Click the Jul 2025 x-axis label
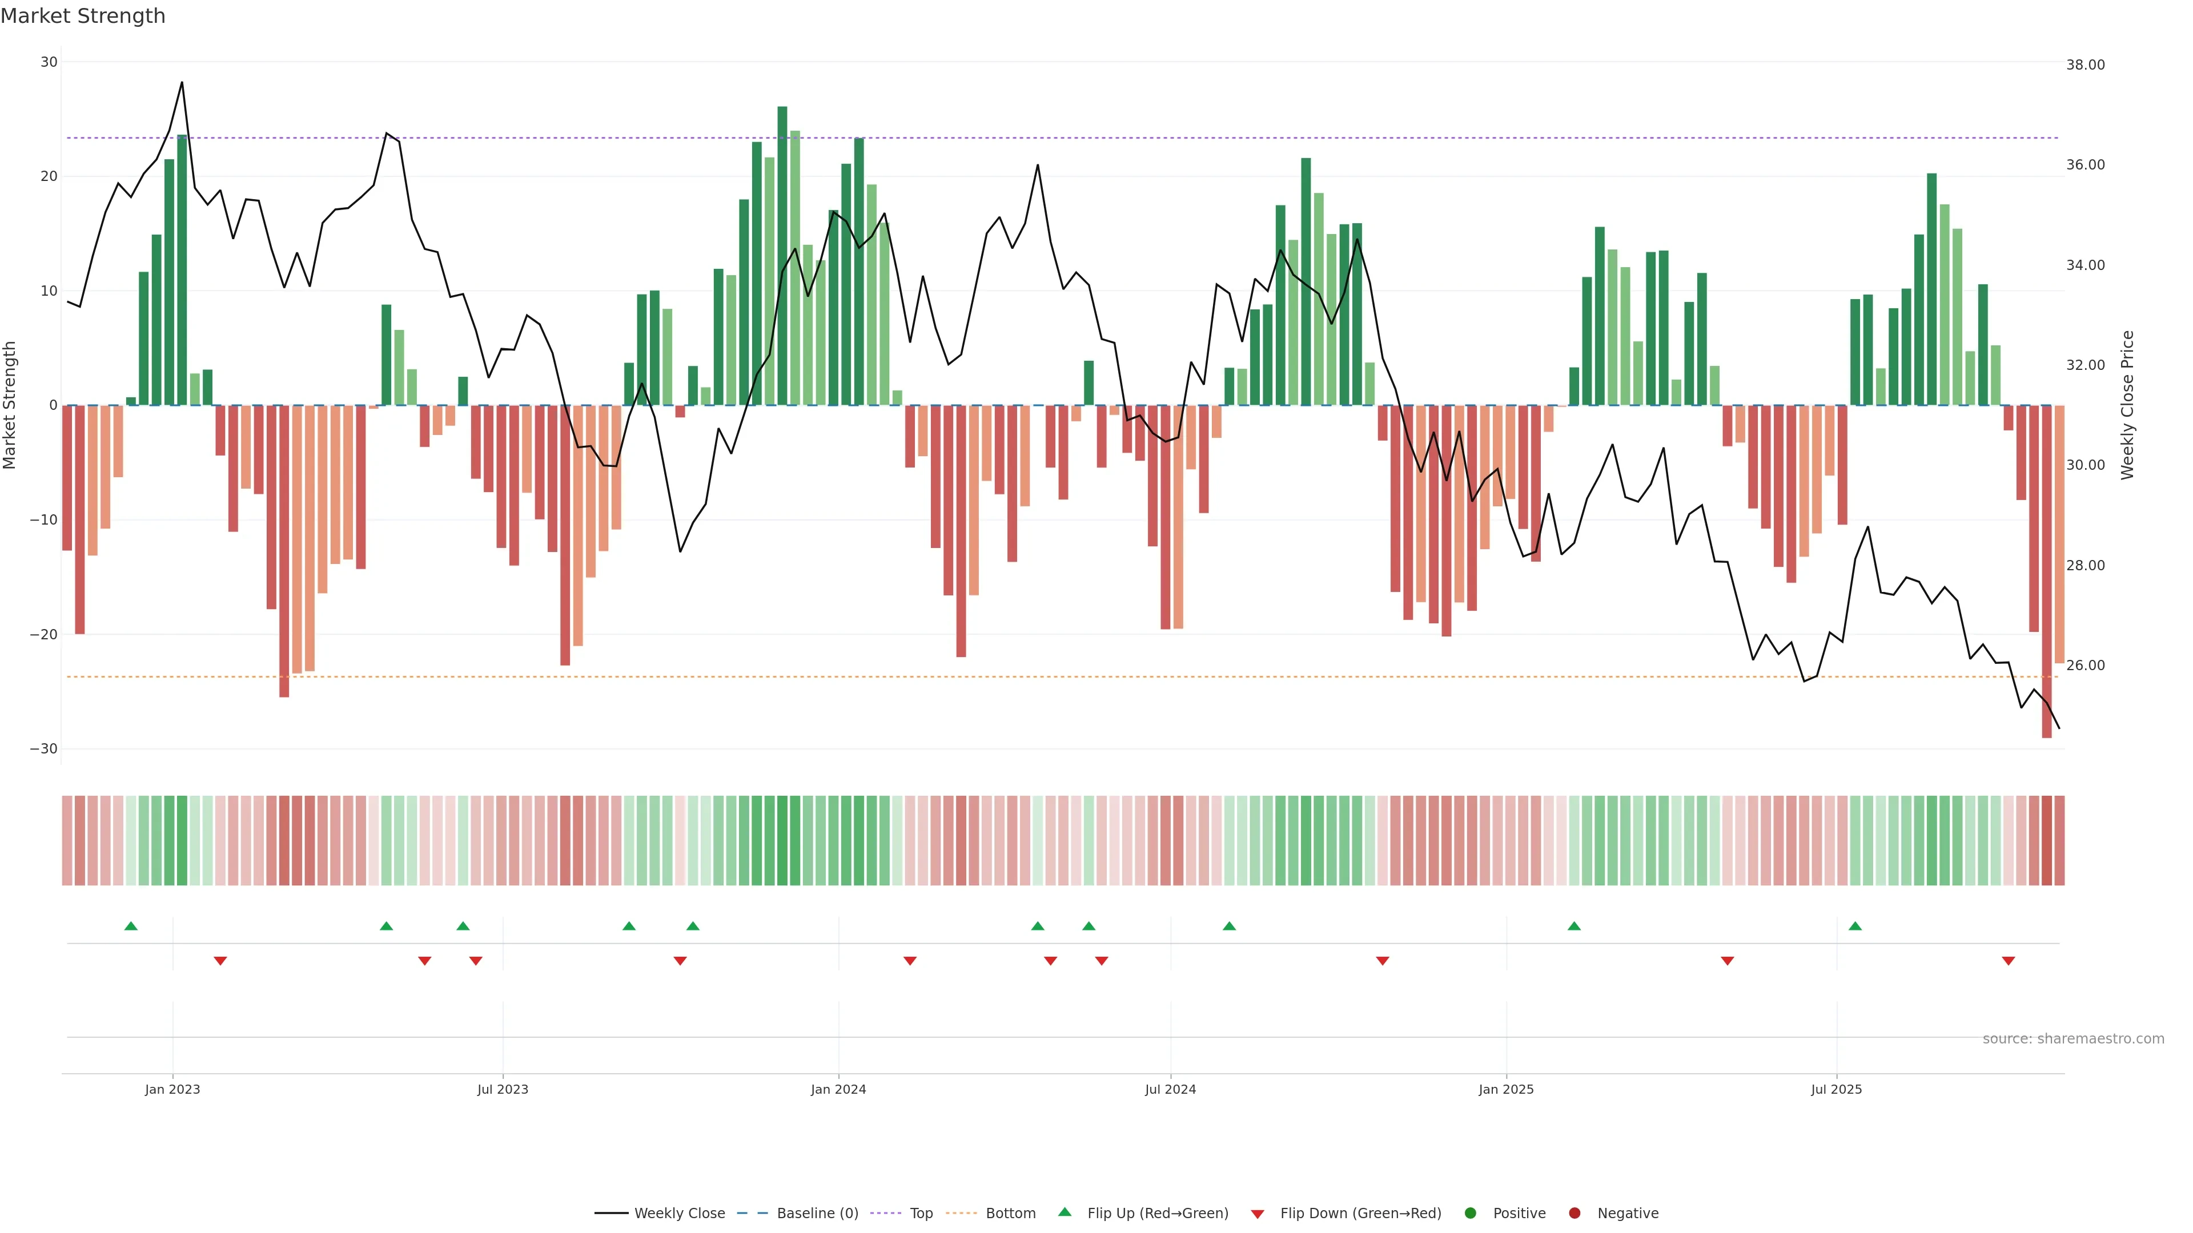Viewport: 2193px width, 1233px height. [1835, 1089]
